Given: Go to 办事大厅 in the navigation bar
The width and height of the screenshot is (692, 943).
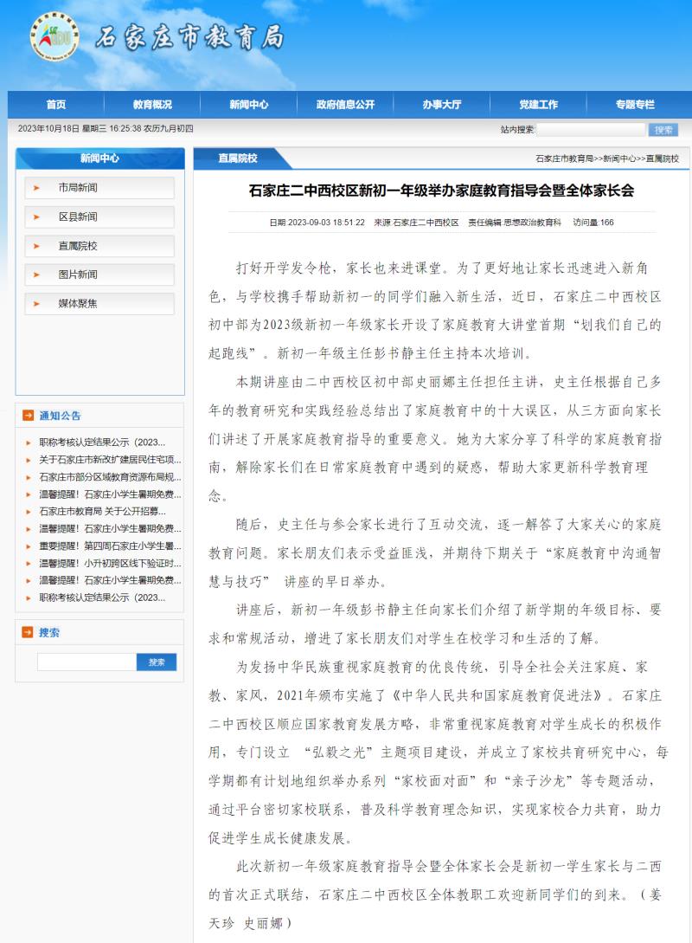Looking at the screenshot, I should tap(442, 105).
